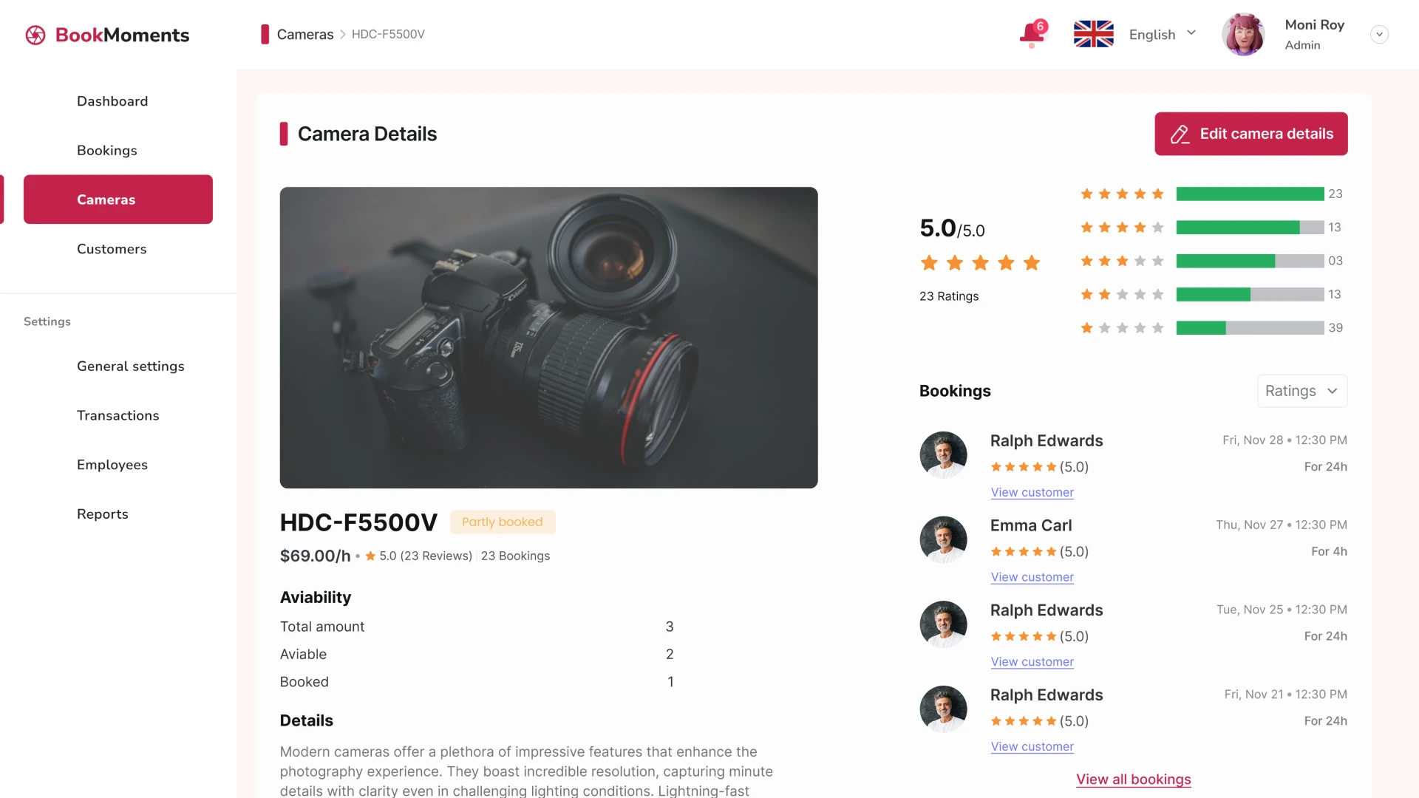The image size is (1419, 798).
Task: Select Bookings in the sidebar
Action: point(106,150)
